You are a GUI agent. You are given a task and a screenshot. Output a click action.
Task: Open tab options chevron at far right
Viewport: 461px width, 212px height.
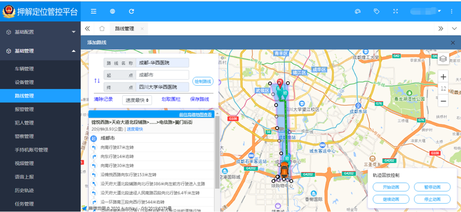(454, 29)
